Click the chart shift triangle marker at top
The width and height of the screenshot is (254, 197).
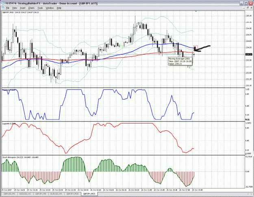click(196, 11)
